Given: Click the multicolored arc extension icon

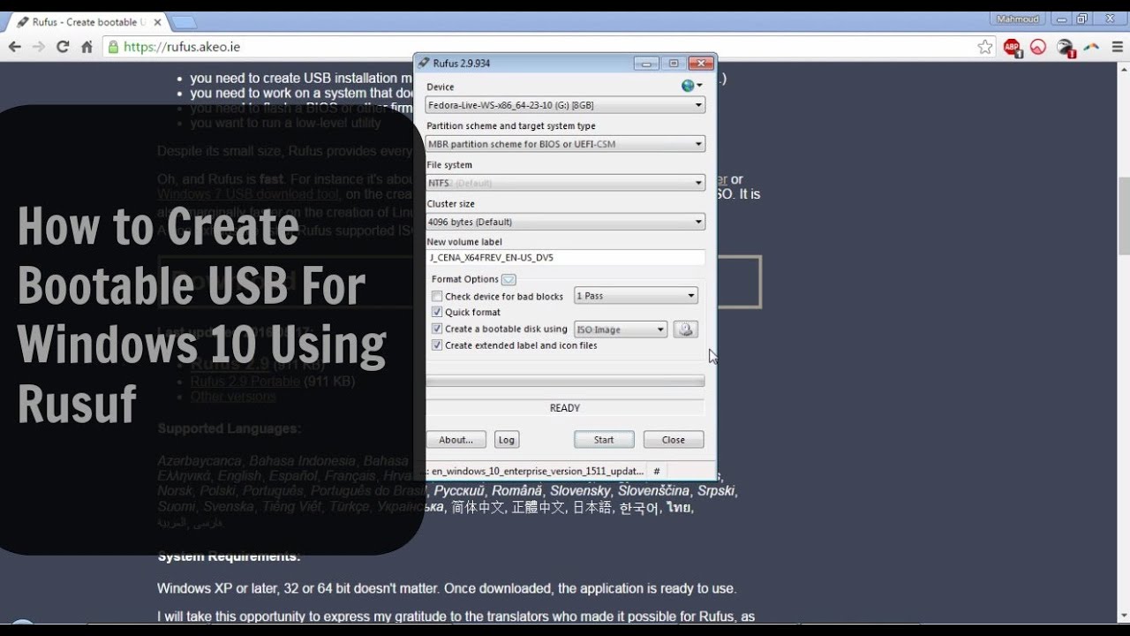Looking at the screenshot, I should (x=1092, y=47).
